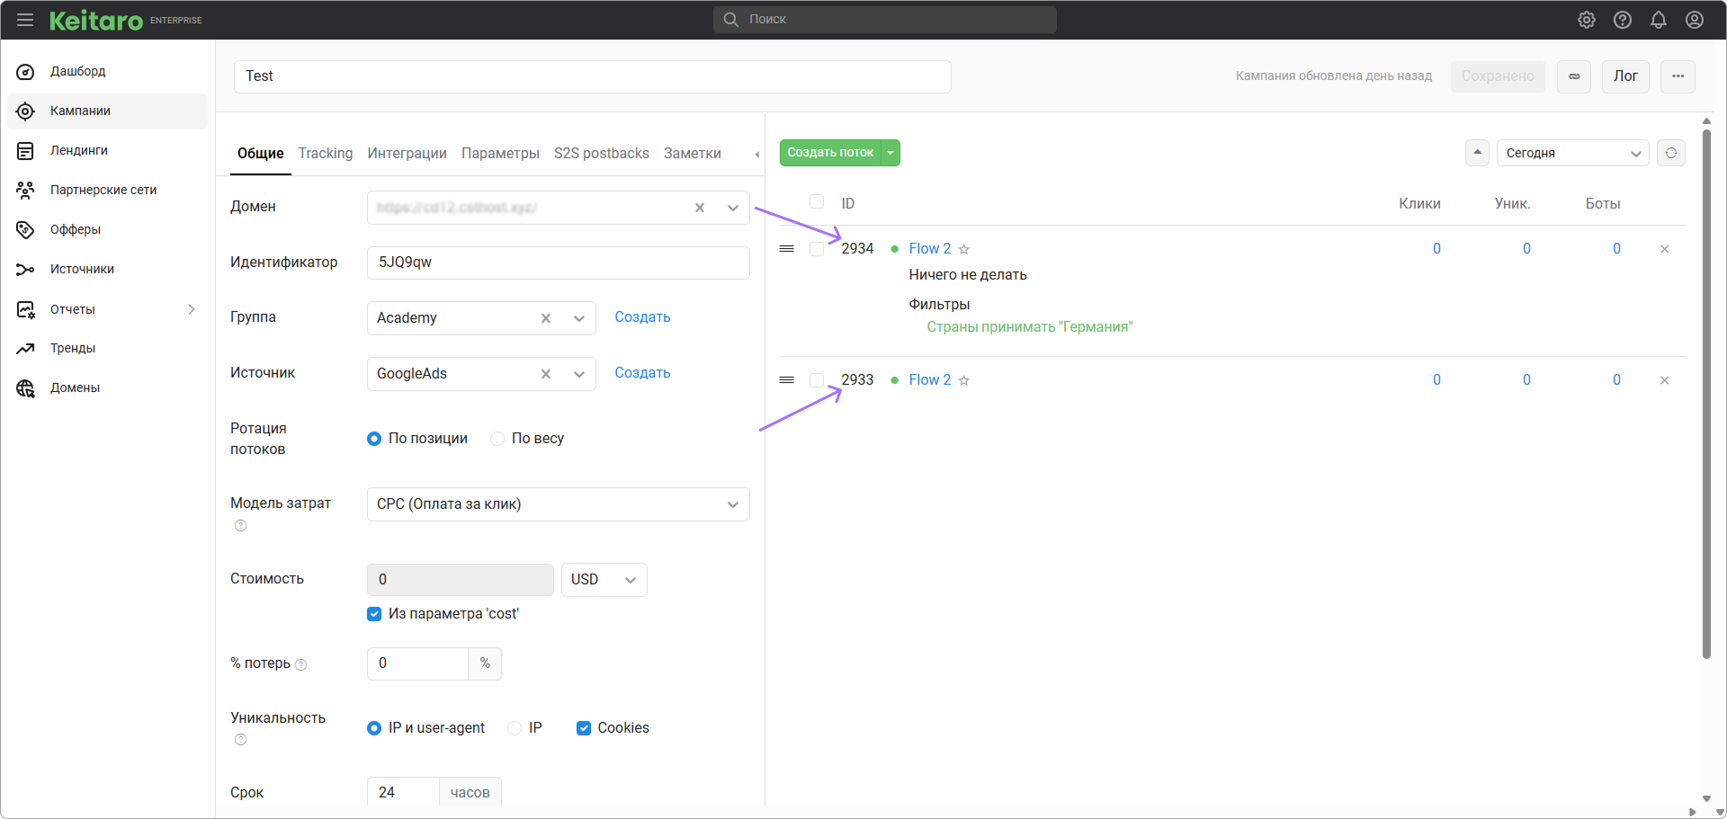Open the notifications bell

click(x=1659, y=20)
